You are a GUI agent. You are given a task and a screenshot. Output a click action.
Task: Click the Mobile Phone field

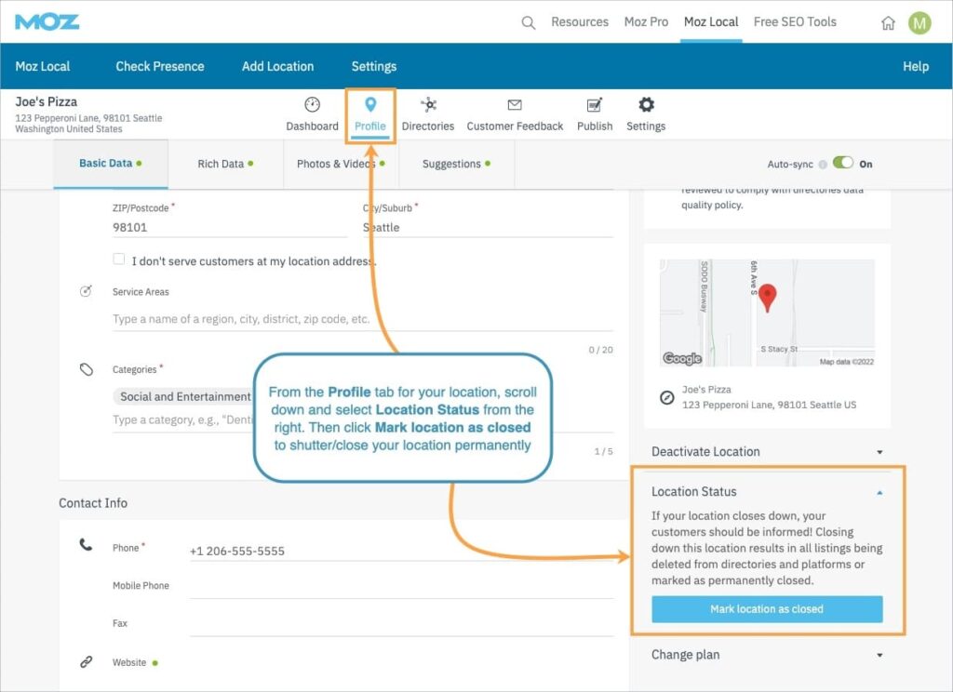coord(402,586)
